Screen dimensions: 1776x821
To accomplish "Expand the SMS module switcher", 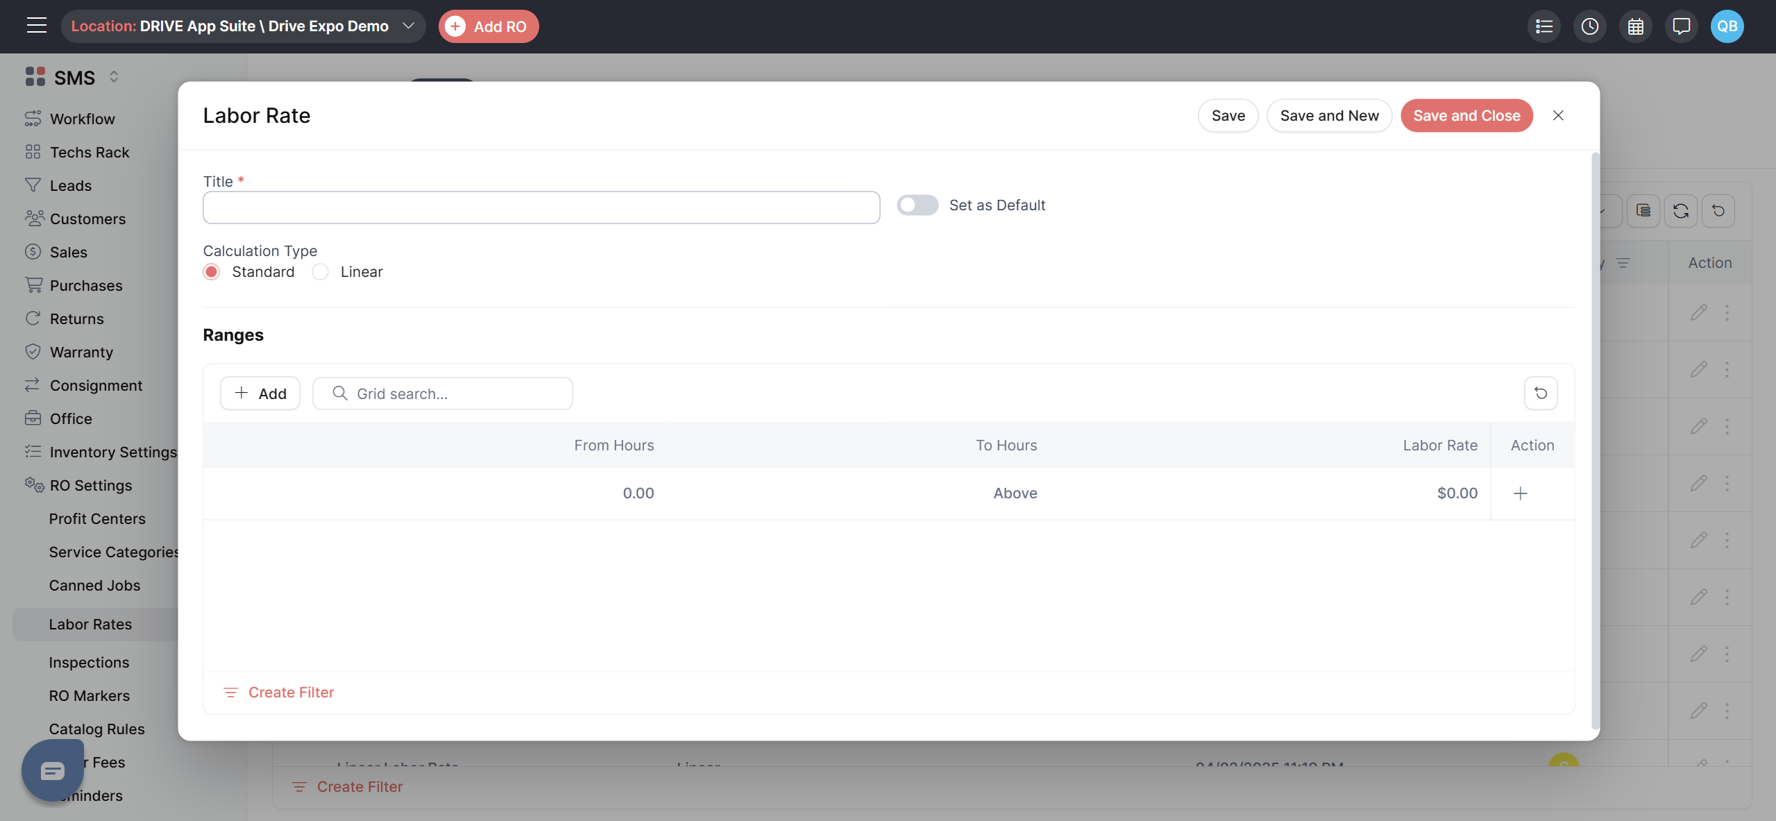I will (114, 77).
